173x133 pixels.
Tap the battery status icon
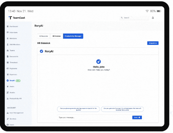click(159, 11)
